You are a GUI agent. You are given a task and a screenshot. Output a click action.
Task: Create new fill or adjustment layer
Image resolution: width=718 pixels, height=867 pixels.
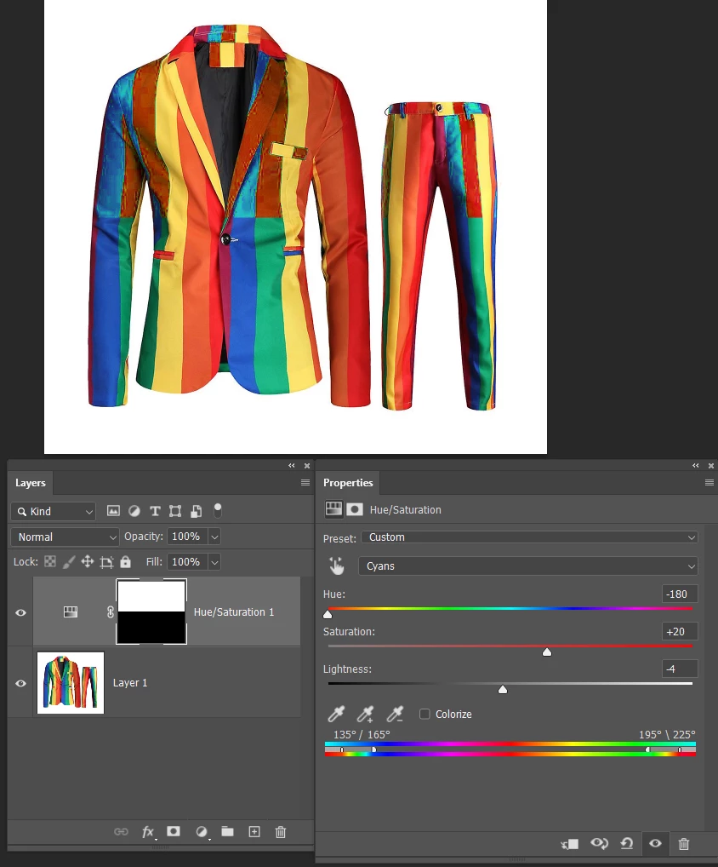pyautogui.click(x=202, y=832)
